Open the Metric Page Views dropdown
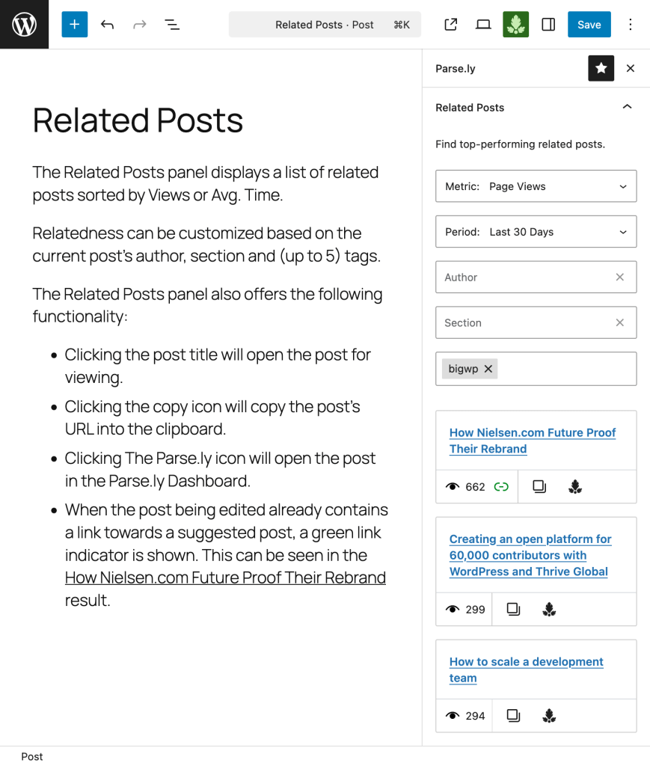 click(536, 186)
